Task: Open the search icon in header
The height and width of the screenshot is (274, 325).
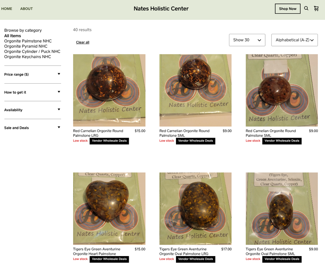Action: coord(306,8)
